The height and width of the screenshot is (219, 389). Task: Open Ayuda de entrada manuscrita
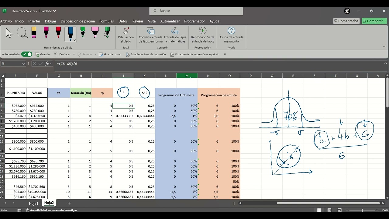[231, 35]
